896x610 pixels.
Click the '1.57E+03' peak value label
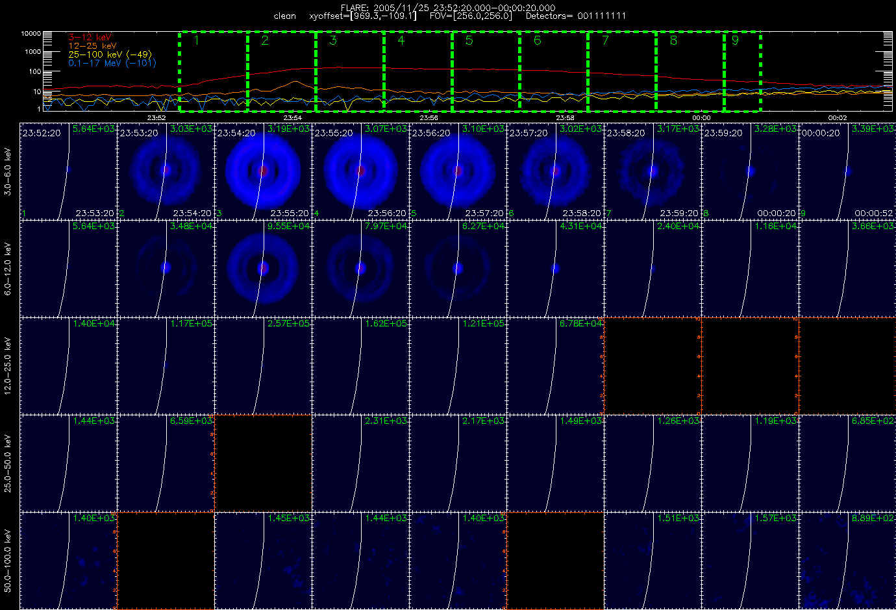[775, 518]
